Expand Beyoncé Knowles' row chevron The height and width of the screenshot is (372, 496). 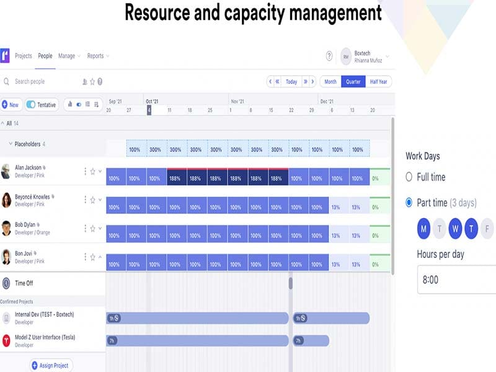point(100,200)
